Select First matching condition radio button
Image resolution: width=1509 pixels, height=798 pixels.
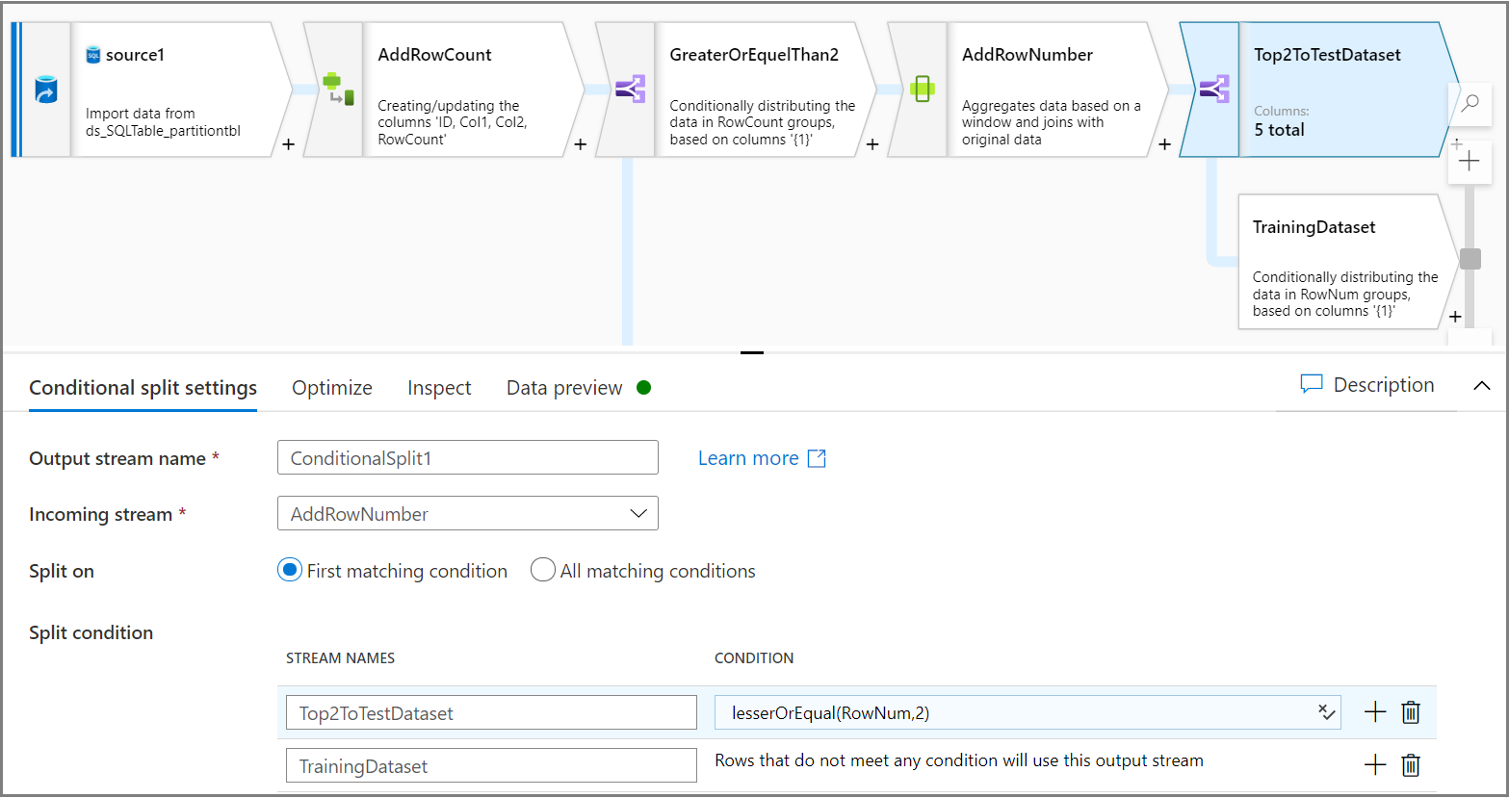click(x=290, y=571)
